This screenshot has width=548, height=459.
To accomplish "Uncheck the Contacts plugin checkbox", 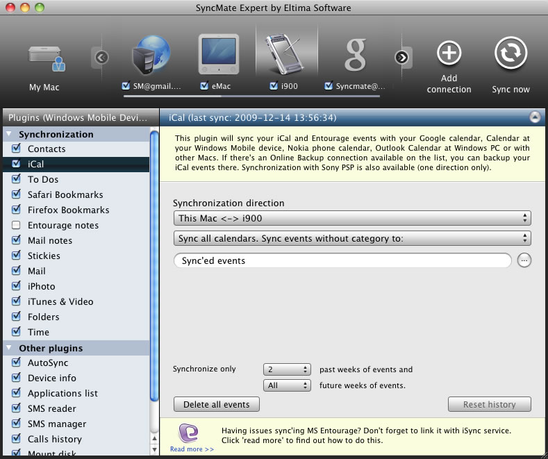I will [16, 149].
